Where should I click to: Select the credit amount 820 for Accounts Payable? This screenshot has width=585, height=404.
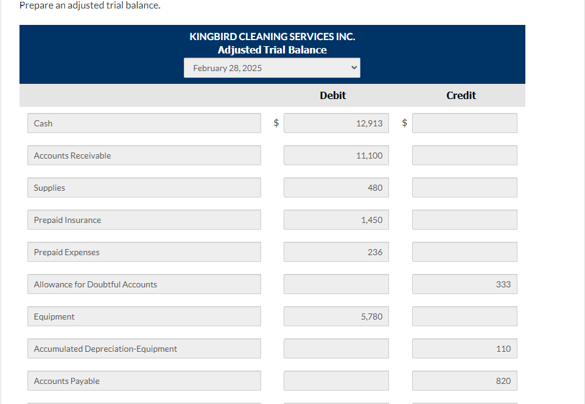(x=464, y=380)
